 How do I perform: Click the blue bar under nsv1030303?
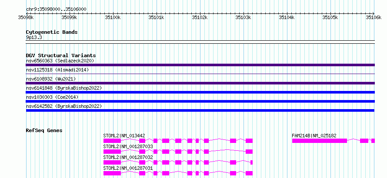click(200, 101)
